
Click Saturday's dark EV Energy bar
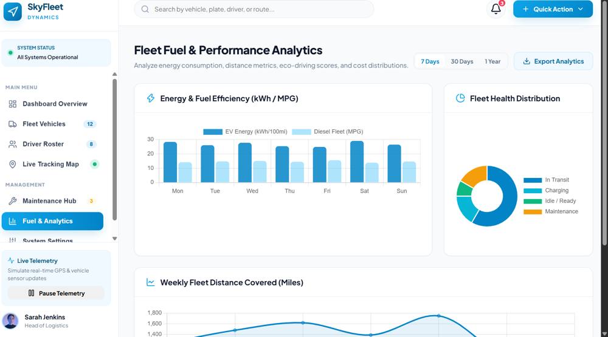(357, 162)
